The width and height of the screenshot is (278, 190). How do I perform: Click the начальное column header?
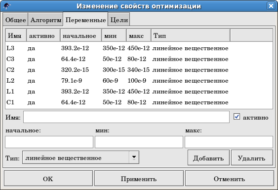(81, 35)
